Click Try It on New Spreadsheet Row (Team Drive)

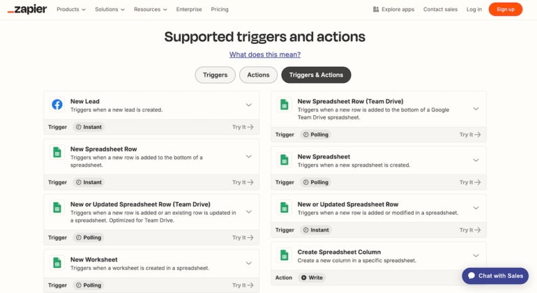pos(470,135)
